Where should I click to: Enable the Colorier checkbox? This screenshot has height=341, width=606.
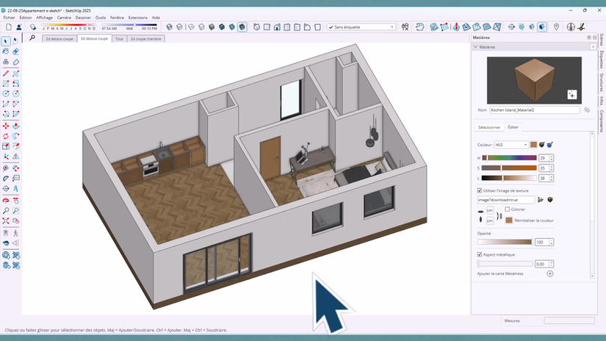click(507, 209)
